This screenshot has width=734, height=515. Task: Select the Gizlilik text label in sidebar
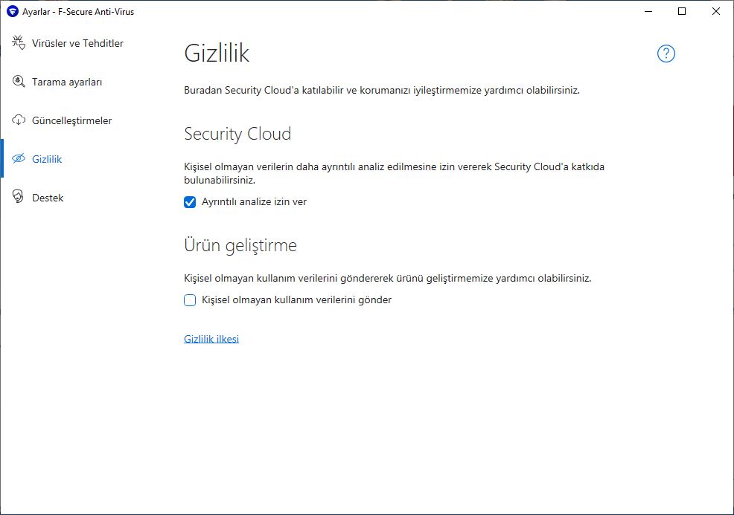(47, 159)
